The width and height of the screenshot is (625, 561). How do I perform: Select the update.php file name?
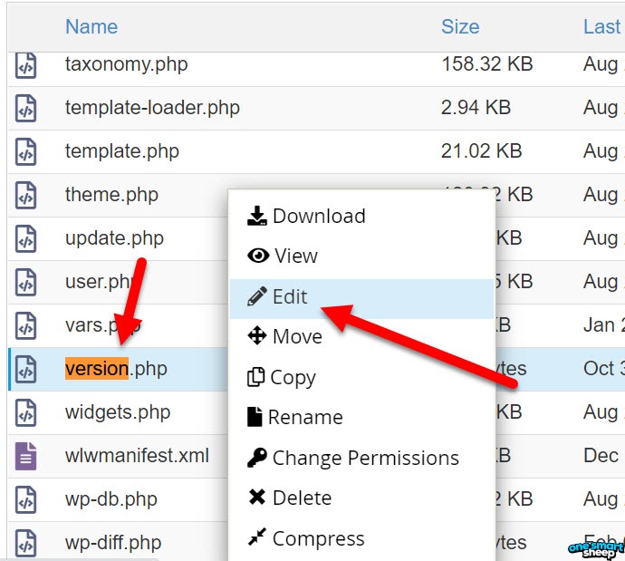pos(114,238)
